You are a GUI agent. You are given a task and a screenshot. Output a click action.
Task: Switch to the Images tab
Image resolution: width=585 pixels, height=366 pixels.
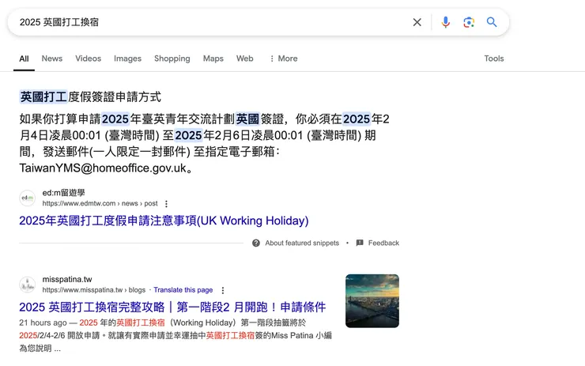coord(127,58)
